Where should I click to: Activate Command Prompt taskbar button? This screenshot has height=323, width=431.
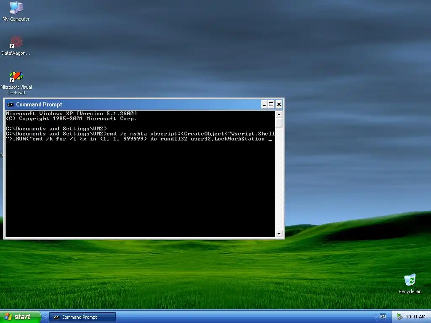click(82, 317)
